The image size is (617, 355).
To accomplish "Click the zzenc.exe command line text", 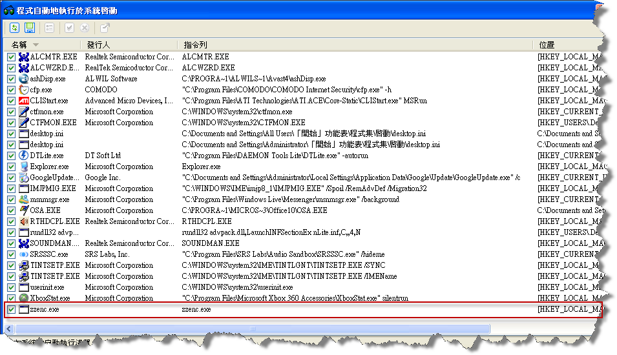I will click(x=196, y=309).
